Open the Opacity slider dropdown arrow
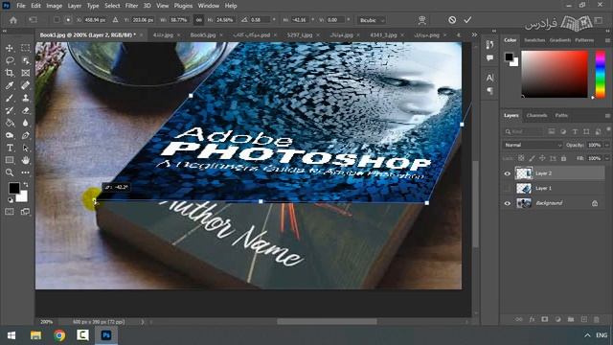Image resolution: width=613 pixels, height=345 pixels. (x=606, y=145)
